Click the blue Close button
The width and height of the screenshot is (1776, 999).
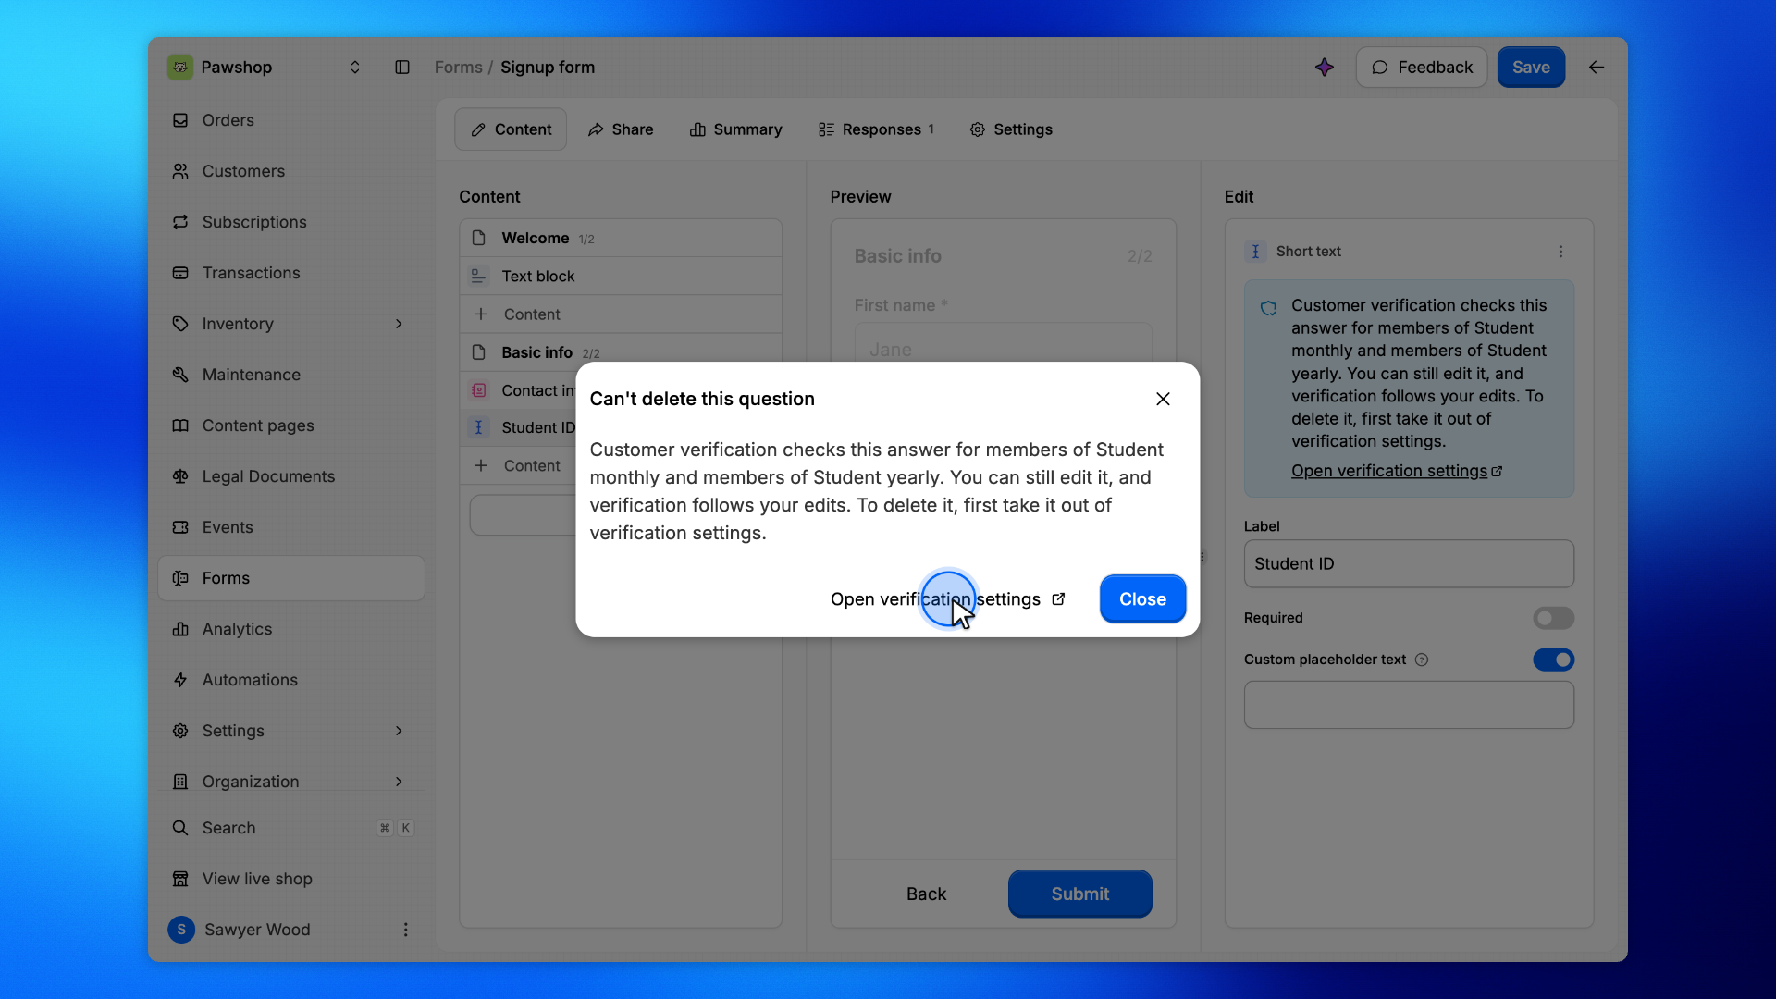click(x=1142, y=599)
